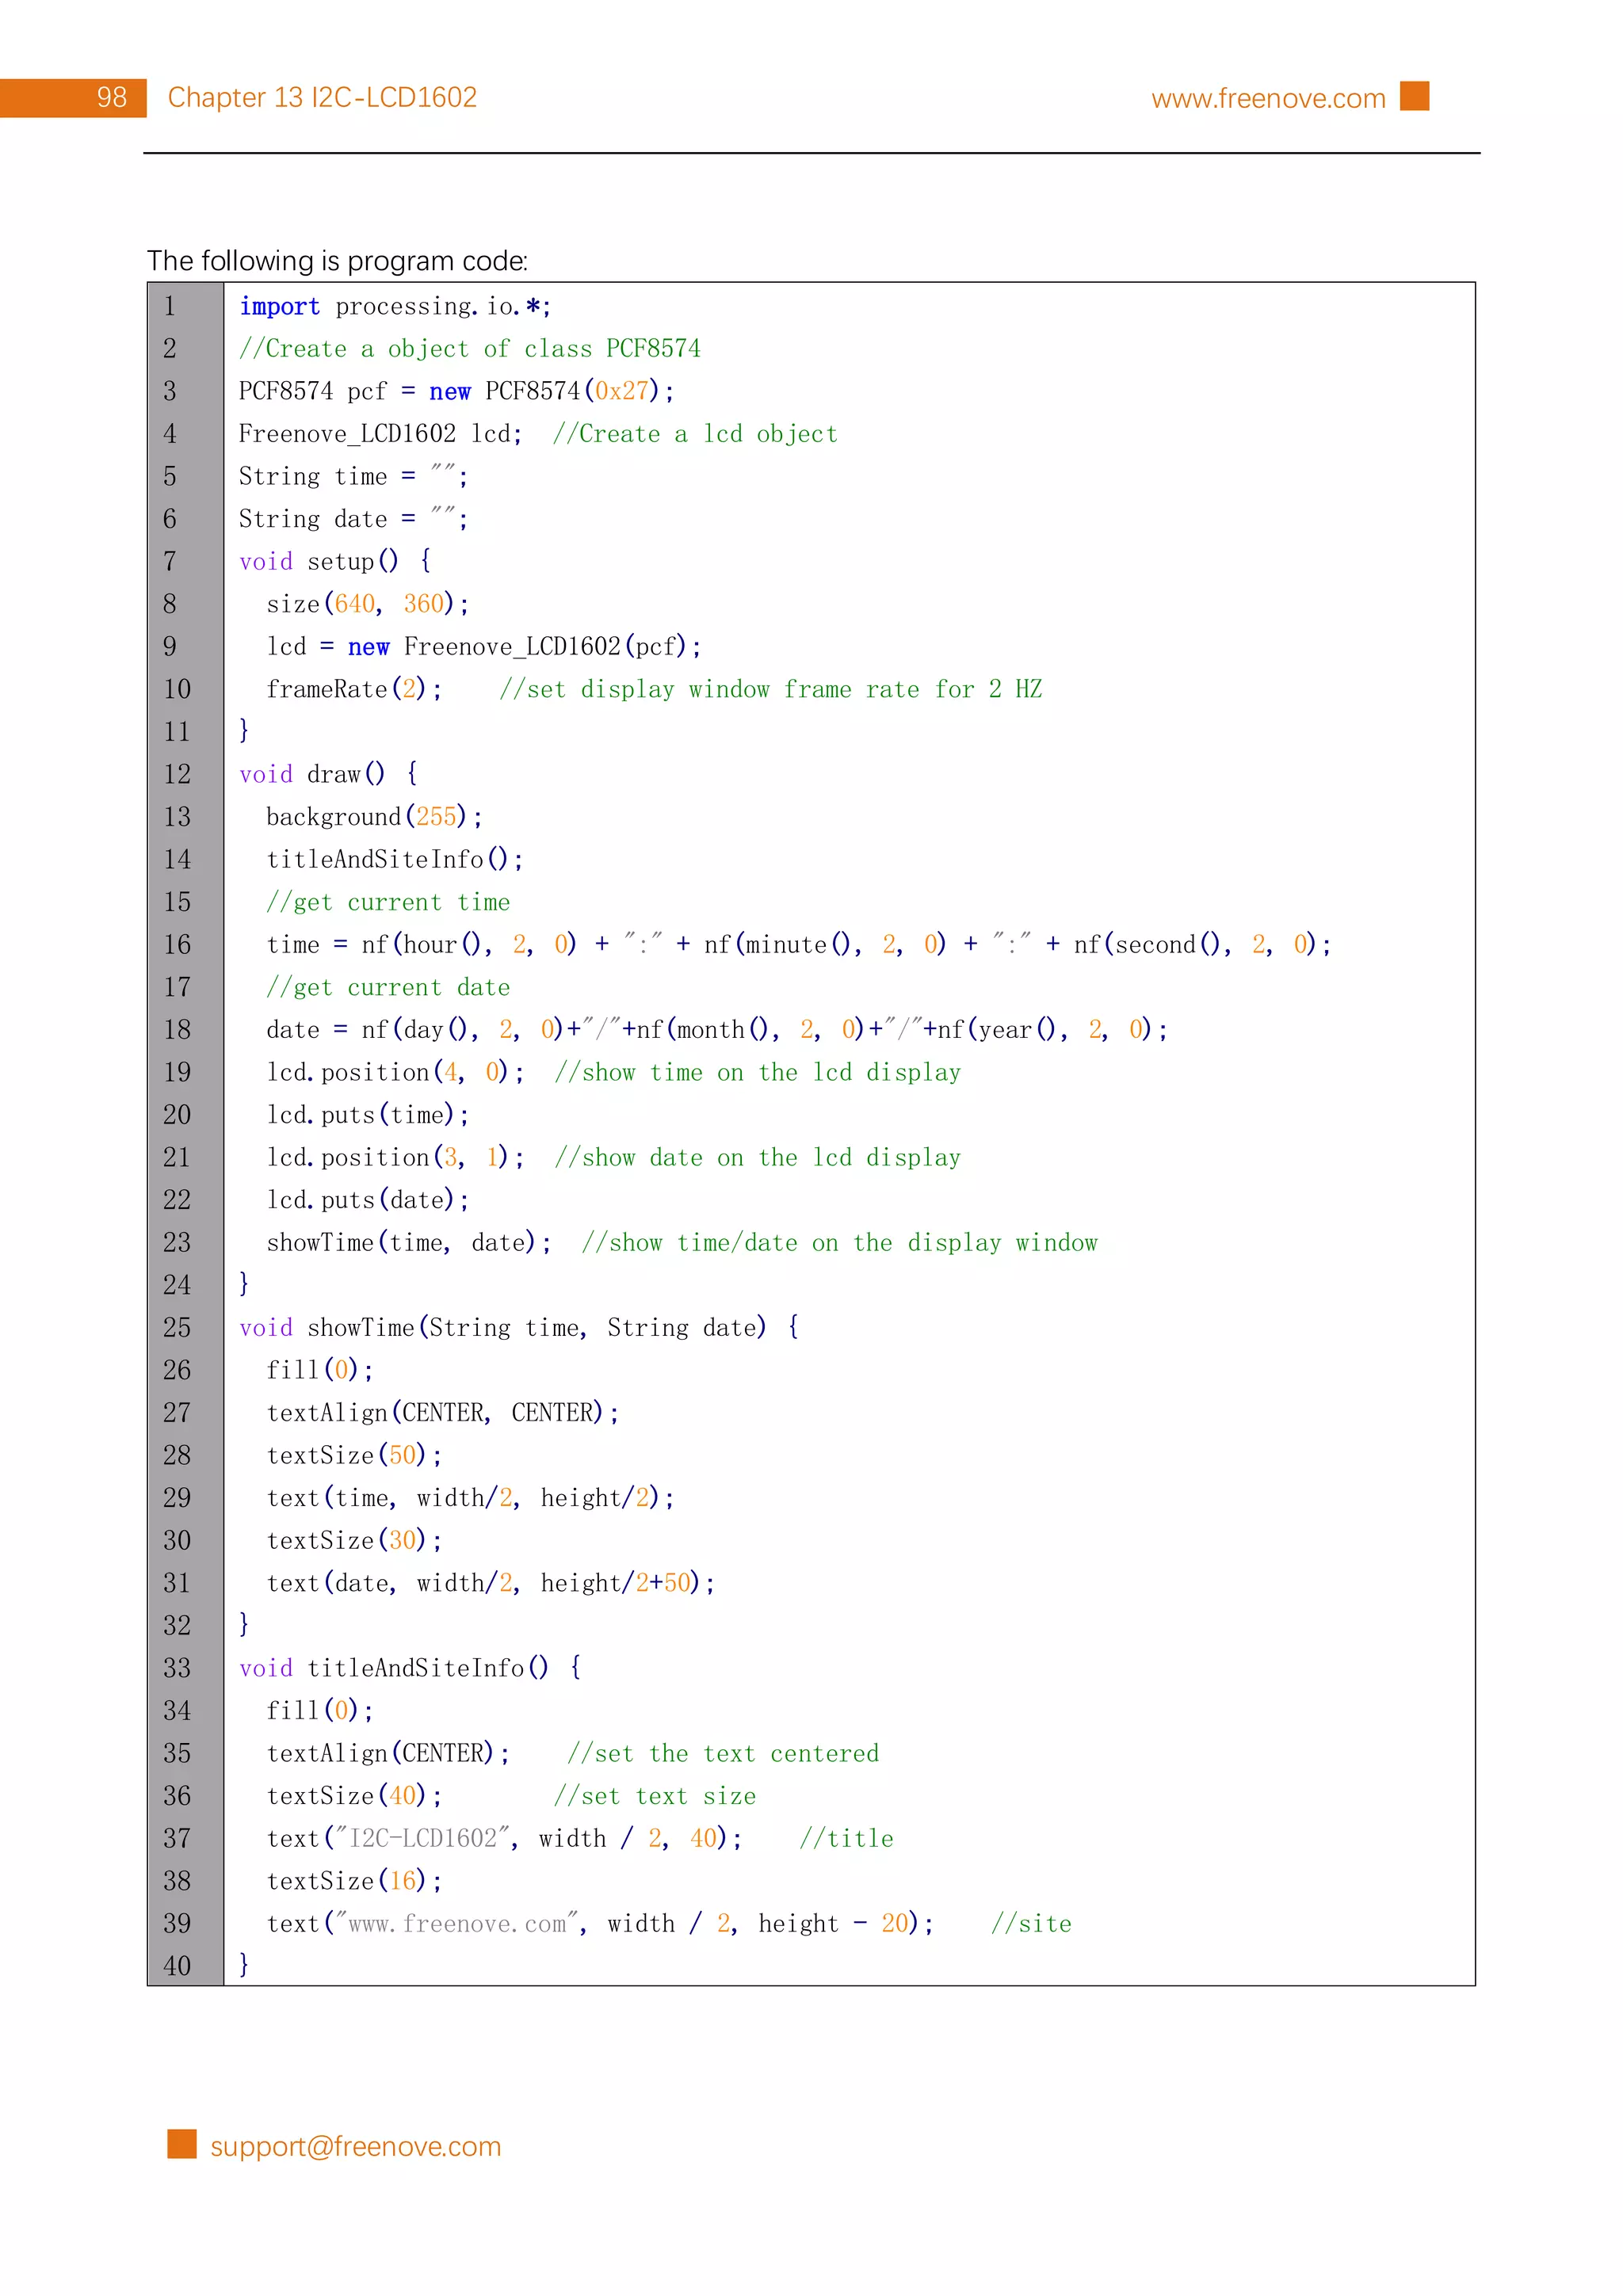Select the heading 'Chapter 13 I2C-LCD1602'
The width and height of the screenshot is (1623, 2296).
click(x=322, y=97)
